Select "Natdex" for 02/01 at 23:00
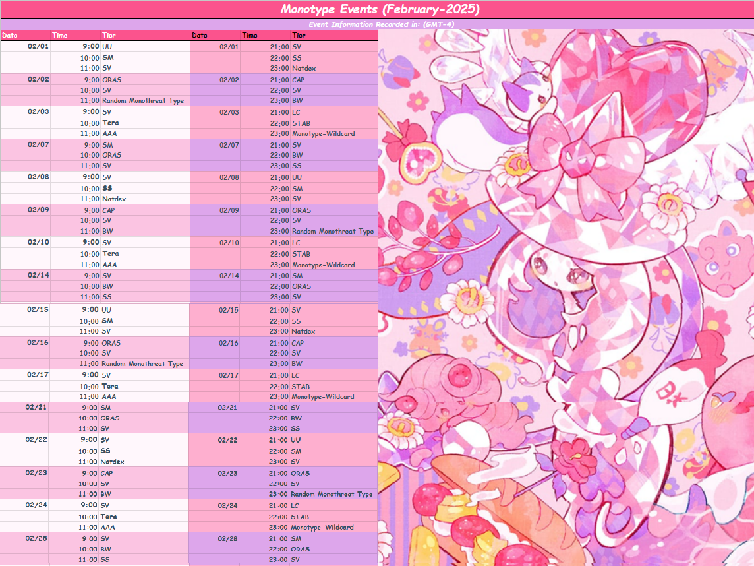754x566 pixels. tap(304, 69)
